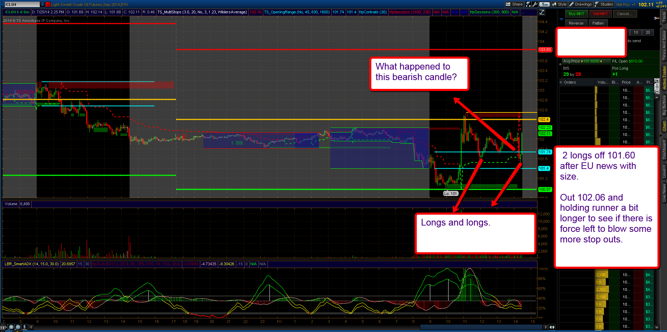Click the chart scale curve icon
This screenshot has height=332, width=667.
(x=542, y=12)
